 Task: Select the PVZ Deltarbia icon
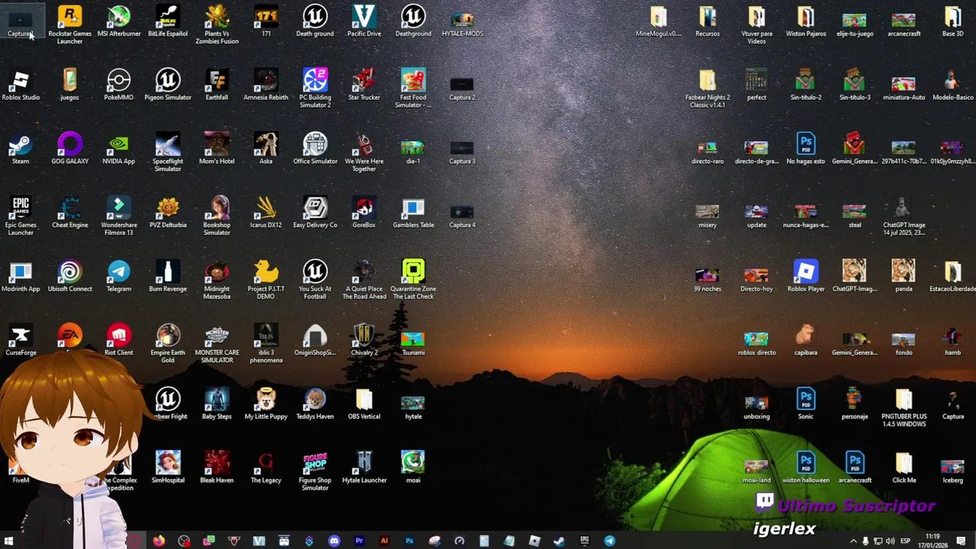point(168,213)
